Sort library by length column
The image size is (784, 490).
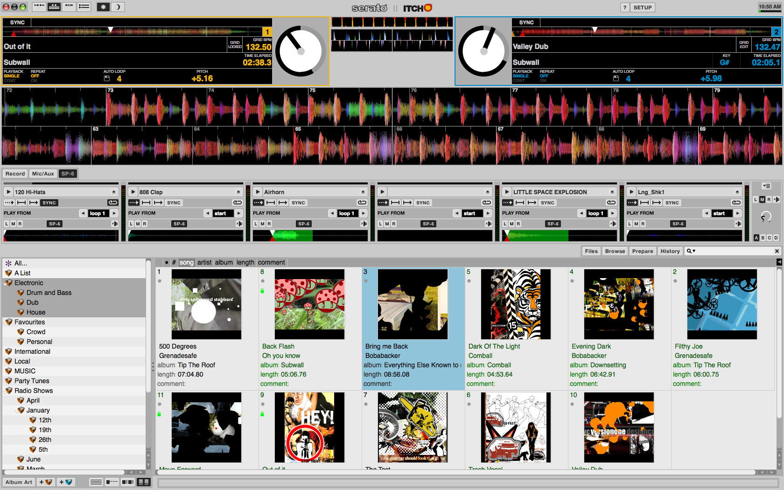point(245,262)
